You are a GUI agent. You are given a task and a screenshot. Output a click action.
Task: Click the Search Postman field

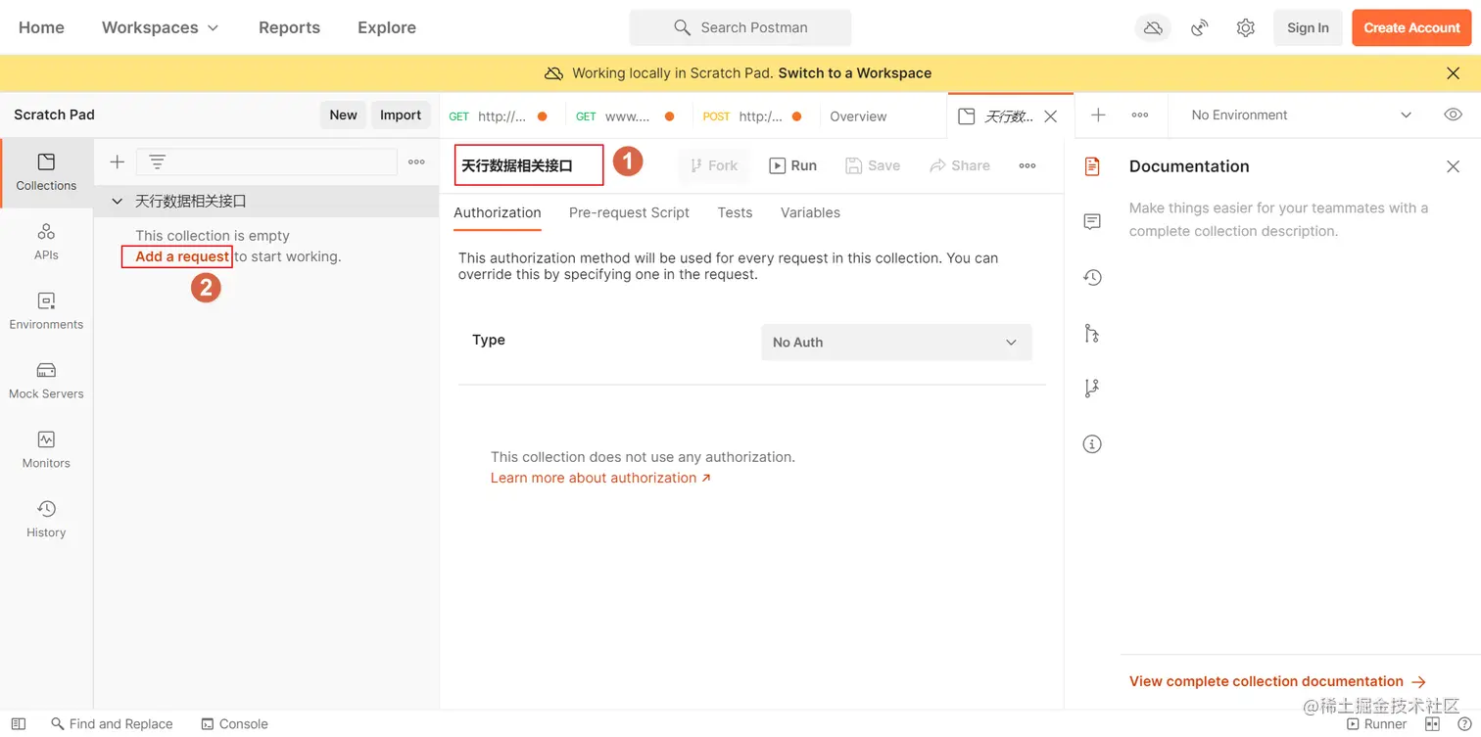coord(740,27)
